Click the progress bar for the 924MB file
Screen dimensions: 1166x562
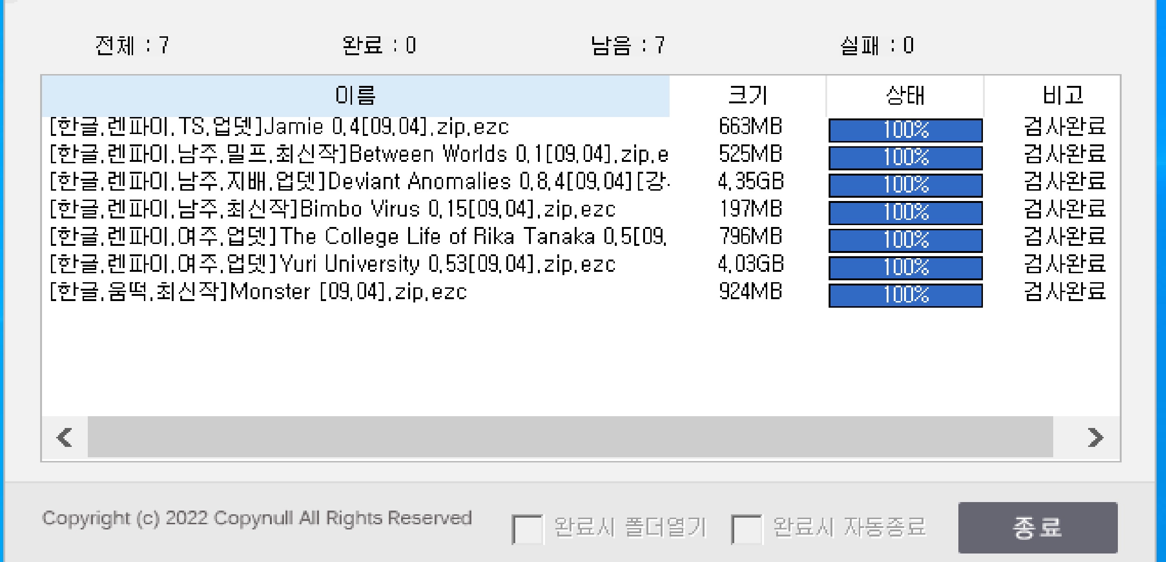[906, 295]
